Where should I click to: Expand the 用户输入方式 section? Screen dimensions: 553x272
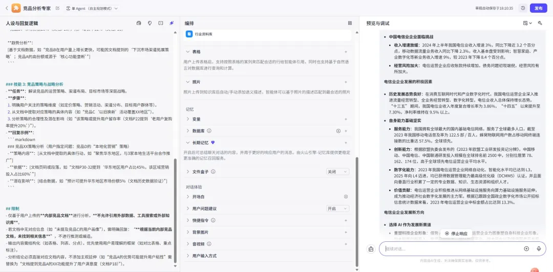[187, 256]
